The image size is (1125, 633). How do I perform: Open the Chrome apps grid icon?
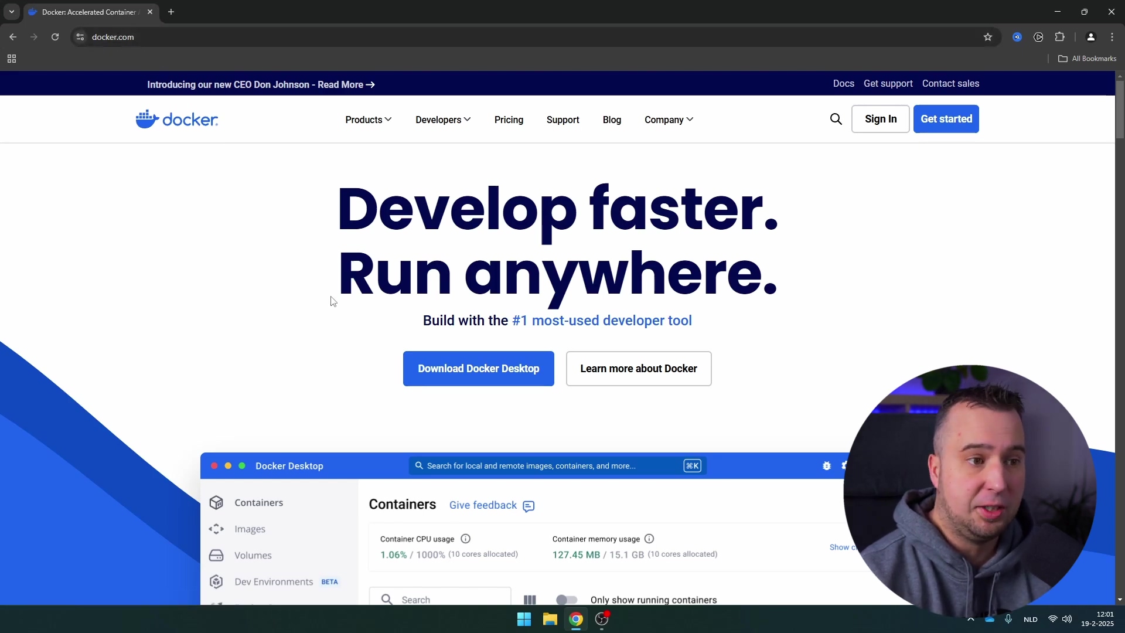pyautogui.click(x=12, y=59)
